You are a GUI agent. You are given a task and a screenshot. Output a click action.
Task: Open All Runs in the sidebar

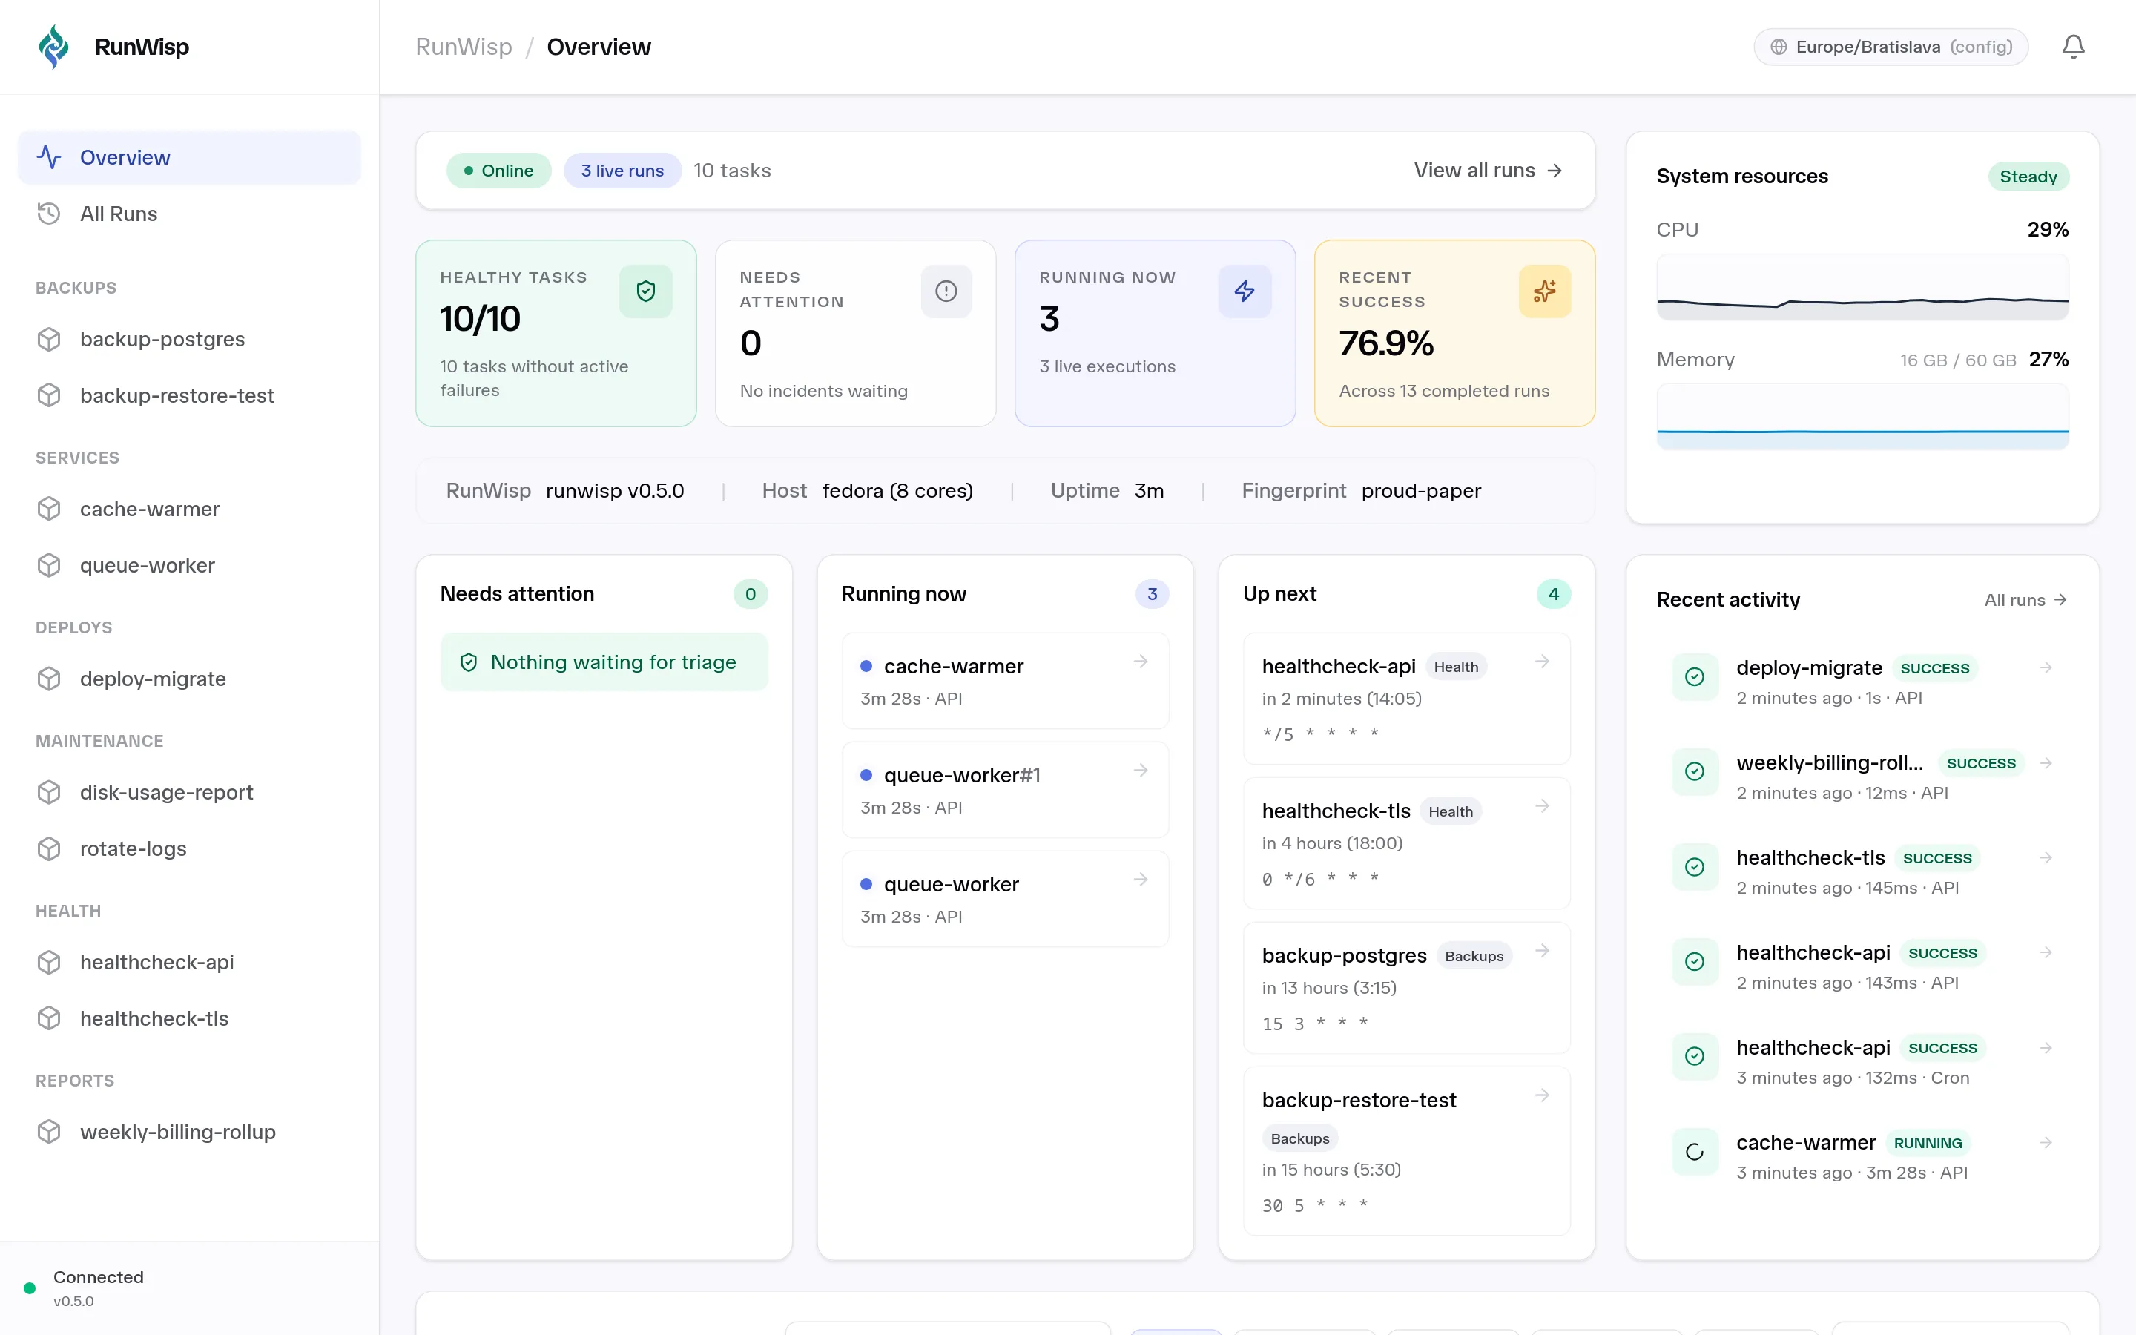[189, 214]
